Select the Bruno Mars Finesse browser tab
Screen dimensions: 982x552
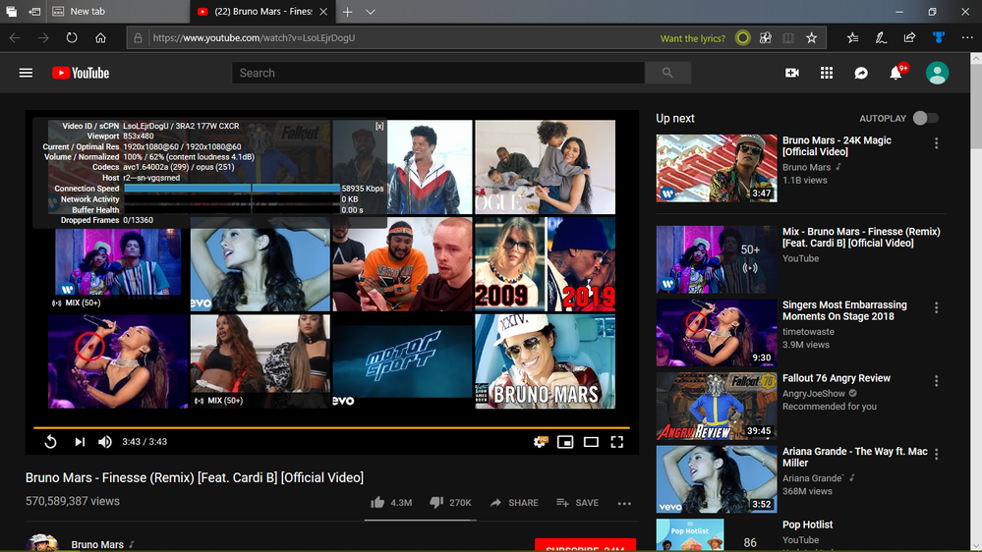click(262, 11)
